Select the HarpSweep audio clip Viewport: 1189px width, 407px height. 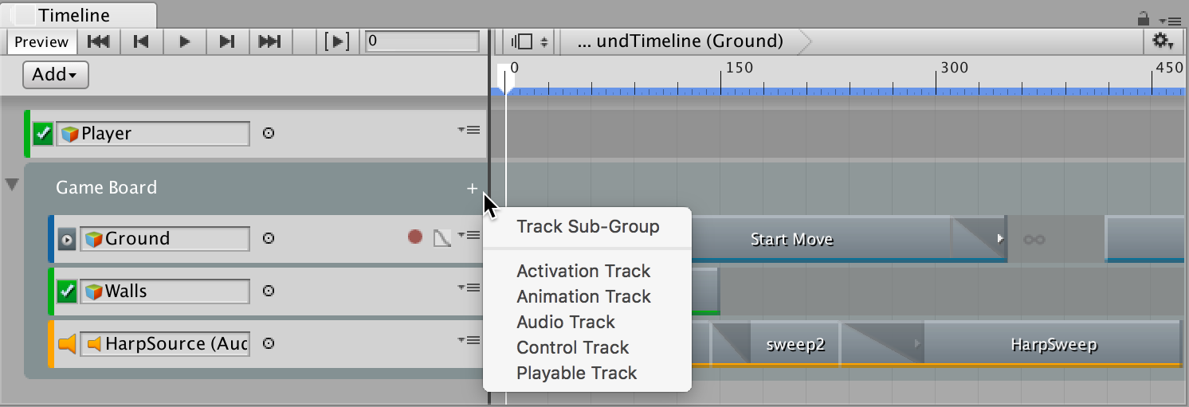click(x=1052, y=345)
